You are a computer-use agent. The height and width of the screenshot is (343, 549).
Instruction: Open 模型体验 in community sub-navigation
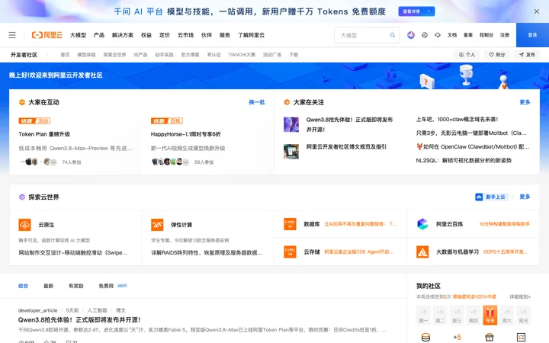(86, 55)
